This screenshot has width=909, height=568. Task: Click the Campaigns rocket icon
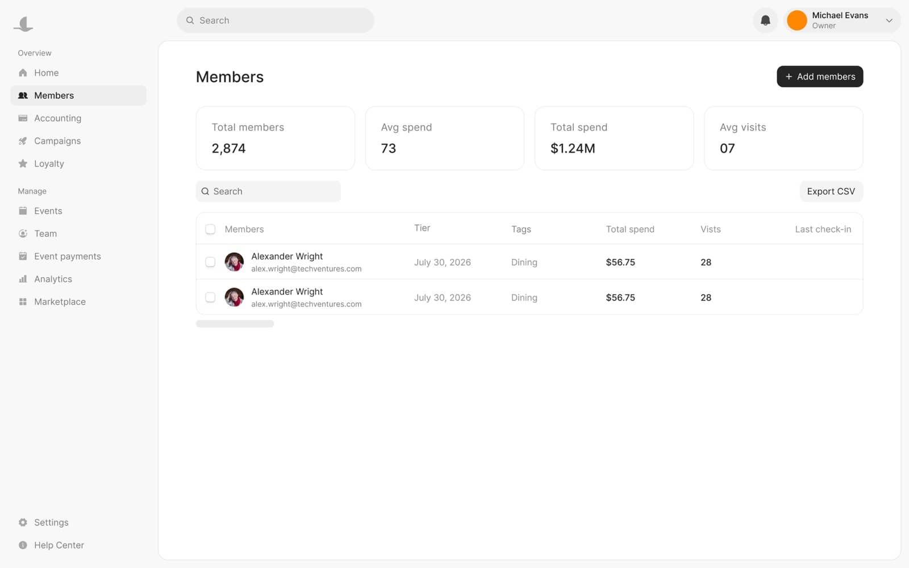click(23, 141)
